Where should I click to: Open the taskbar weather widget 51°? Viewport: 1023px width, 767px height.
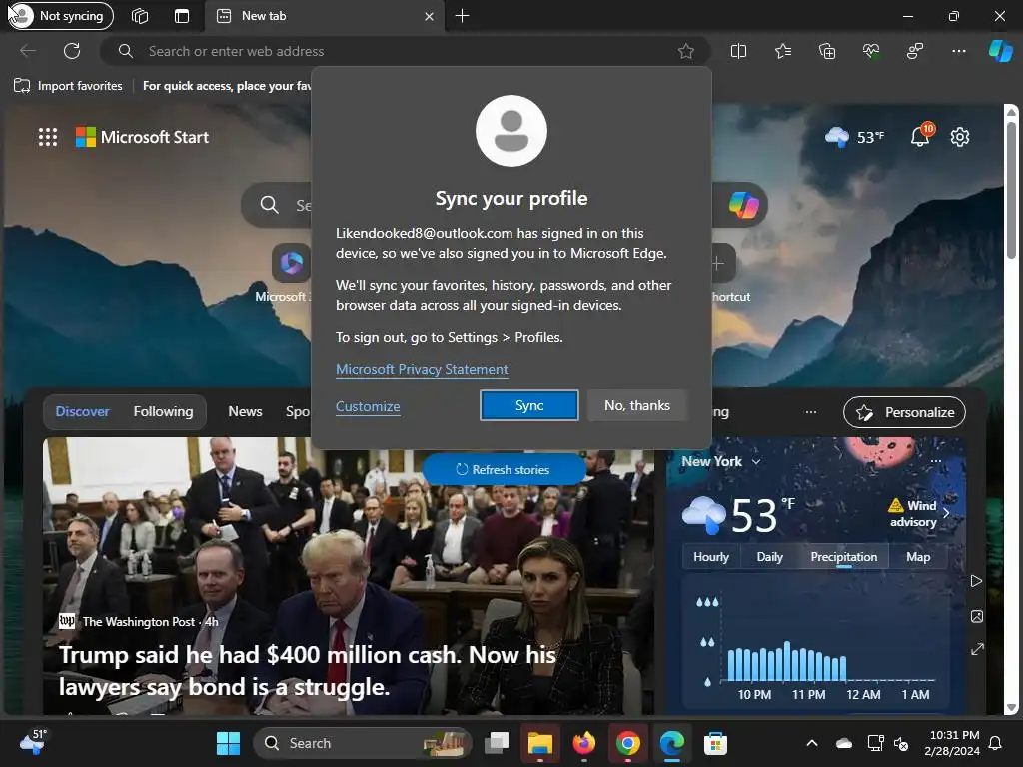pyautogui.click(x=34, y=742)
